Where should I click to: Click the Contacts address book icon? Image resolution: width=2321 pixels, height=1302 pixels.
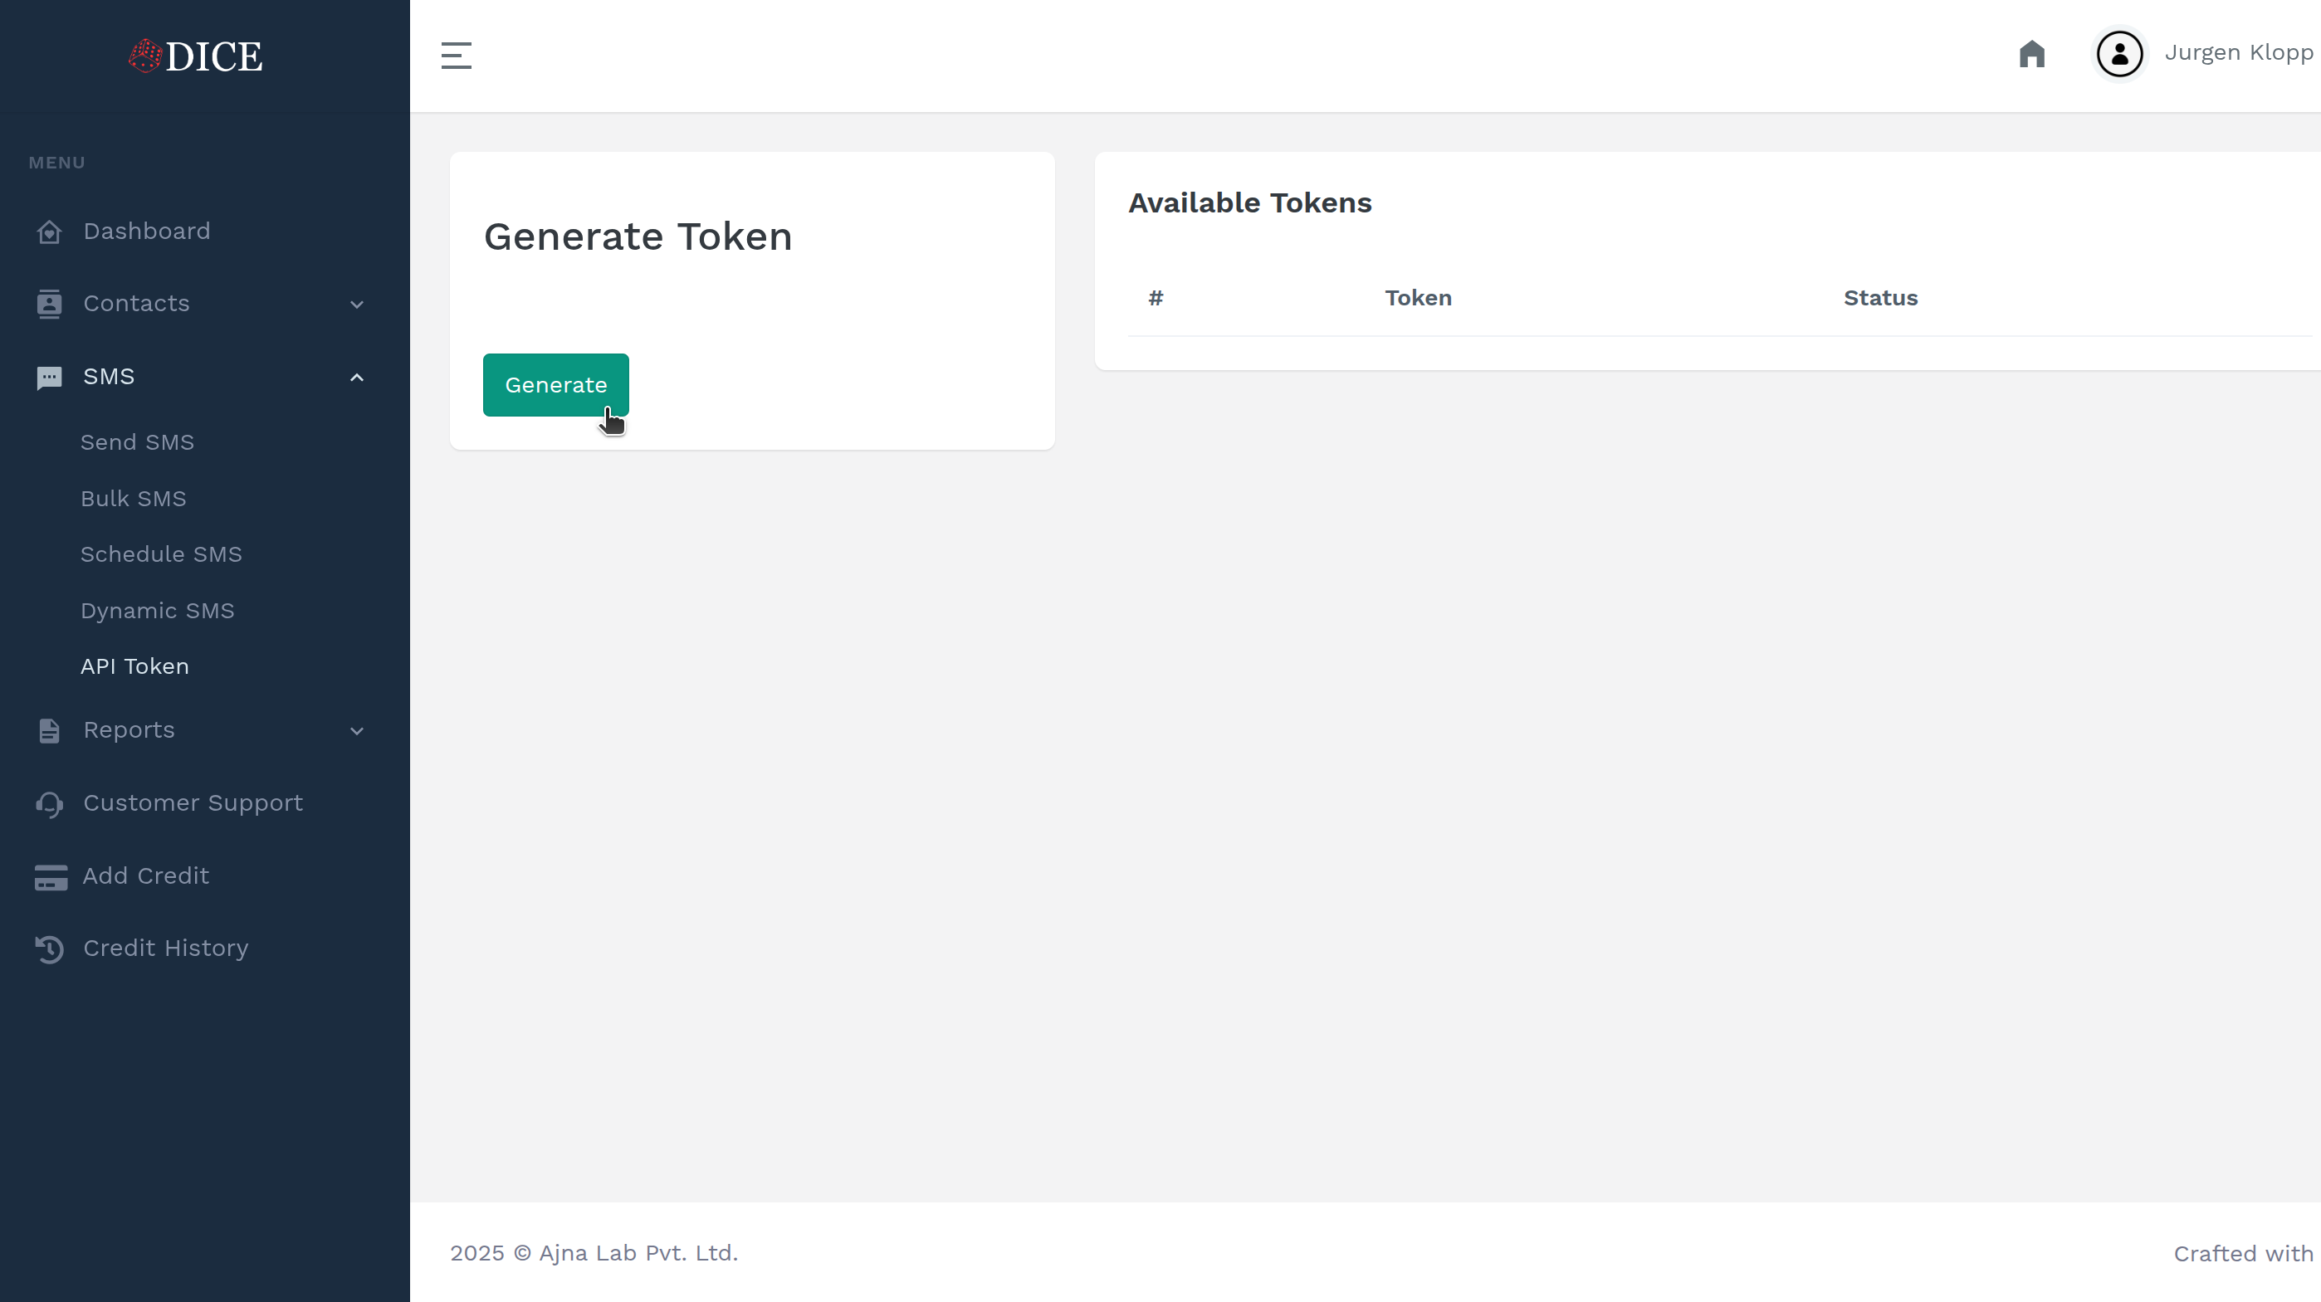tap(49, 304)
